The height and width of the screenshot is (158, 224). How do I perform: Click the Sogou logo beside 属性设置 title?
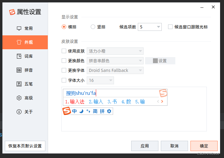[12, 12]
